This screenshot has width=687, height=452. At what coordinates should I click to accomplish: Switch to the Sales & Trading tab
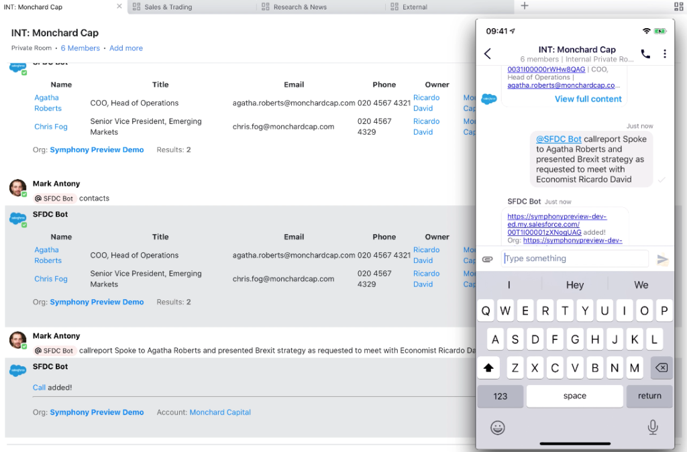click(x=168, y=7)
